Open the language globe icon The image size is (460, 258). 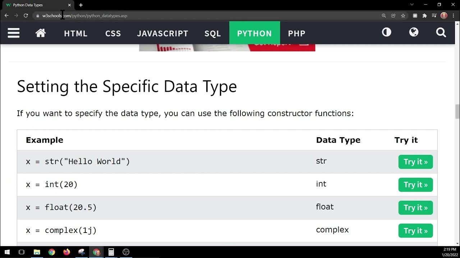point(414,33)
